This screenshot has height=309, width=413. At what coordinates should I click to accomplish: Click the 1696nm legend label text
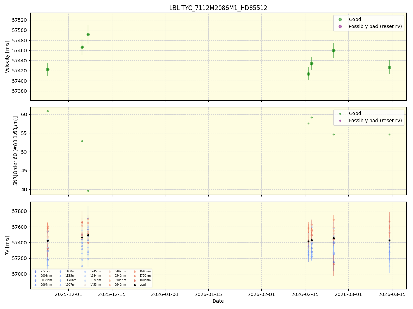pyautogui.click(x=146, y=271)
